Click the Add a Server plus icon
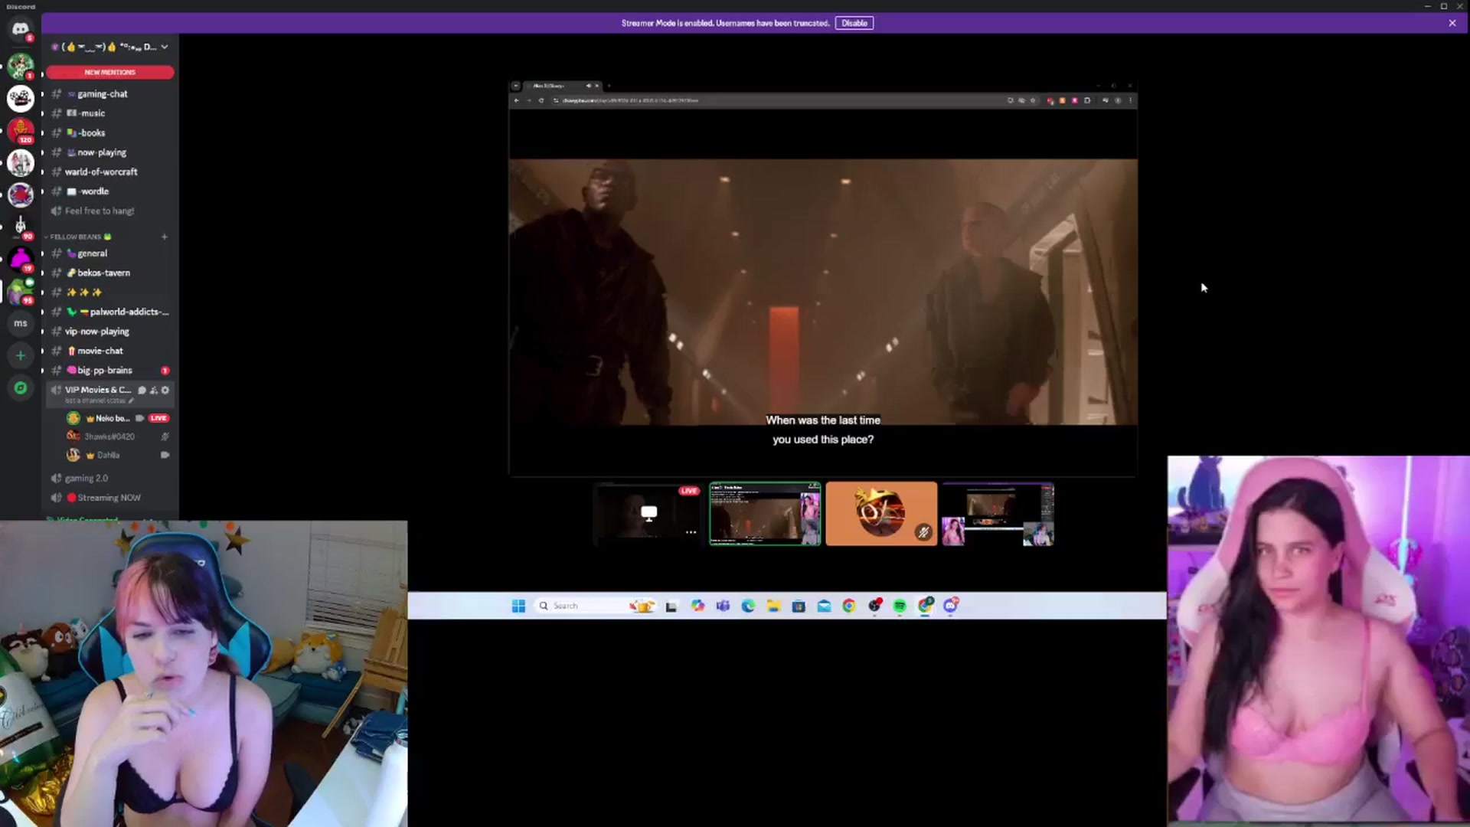This screenshot has width=1470, height=827. [x=21, y=355]
